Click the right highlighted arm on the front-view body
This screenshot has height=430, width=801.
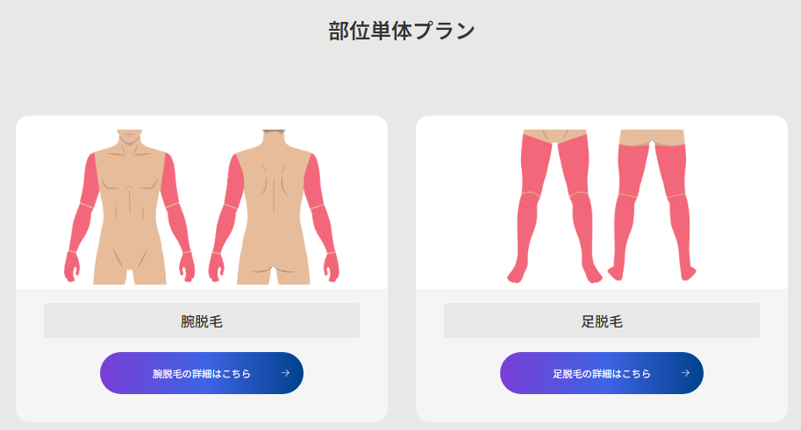pos(178,215)
